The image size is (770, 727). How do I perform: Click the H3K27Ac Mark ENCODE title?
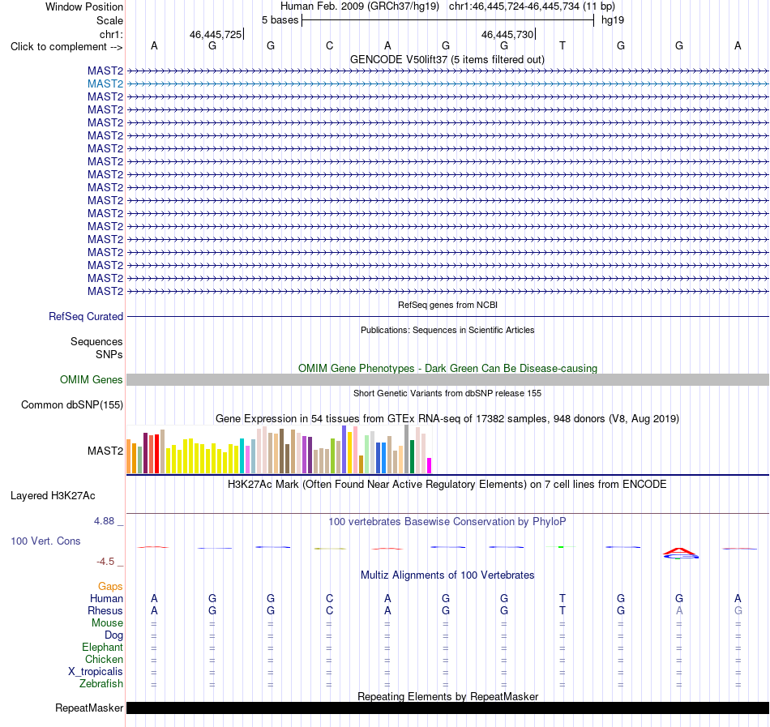coord(447,485)
